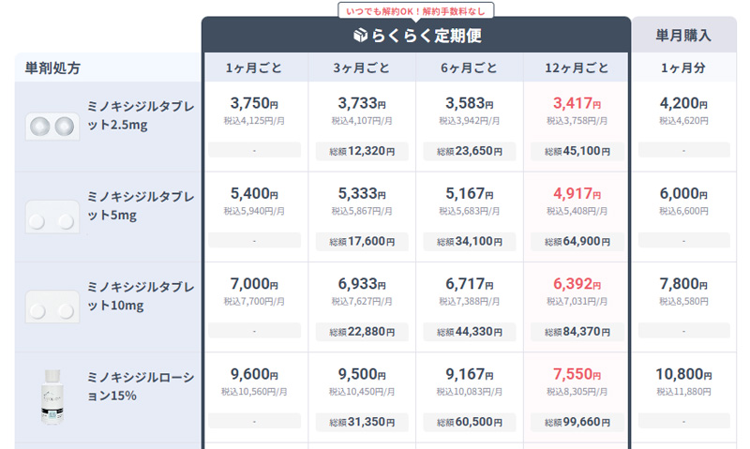Click the 総額17,600円 total badge
750x449 pixels.
362,241
